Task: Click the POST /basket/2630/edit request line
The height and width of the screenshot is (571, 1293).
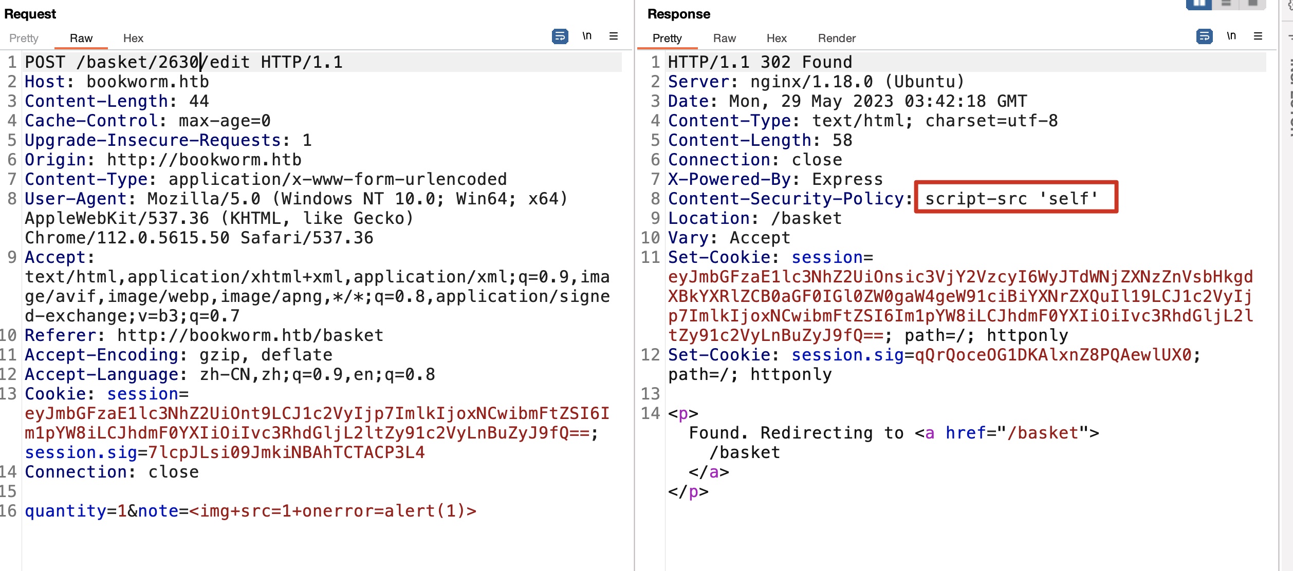Action: 183,62
